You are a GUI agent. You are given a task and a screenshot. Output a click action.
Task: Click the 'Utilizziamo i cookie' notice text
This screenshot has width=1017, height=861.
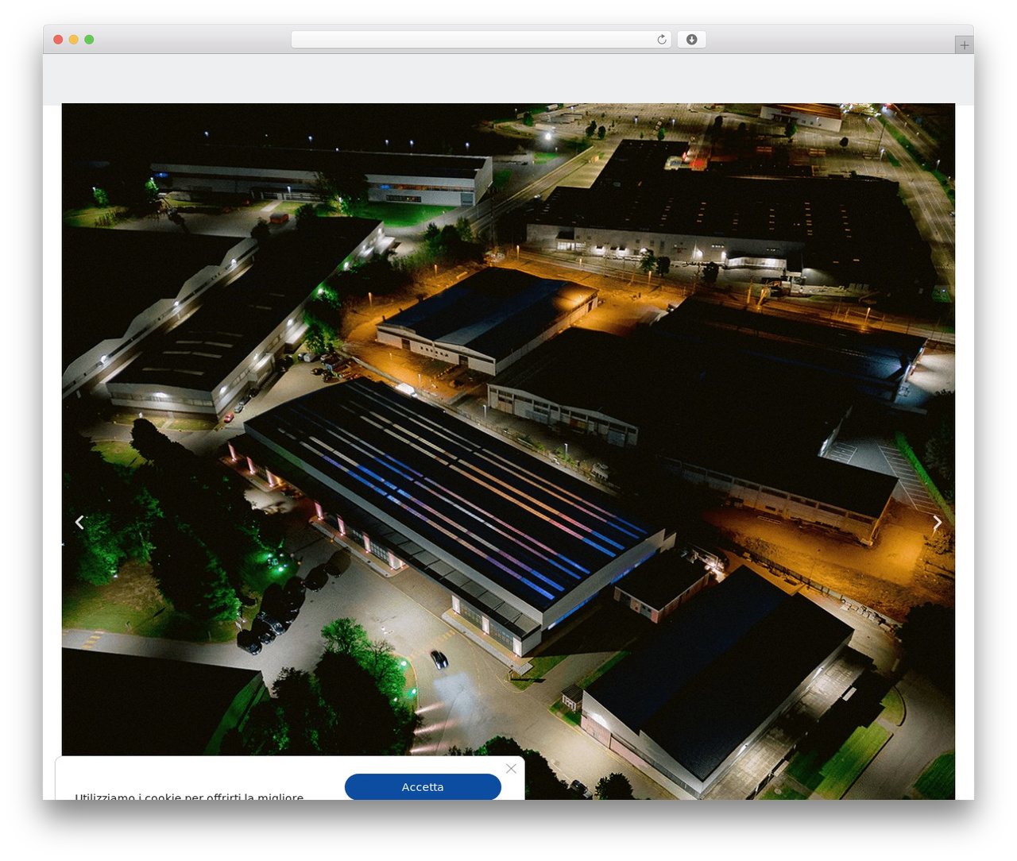tap(189, 796)
